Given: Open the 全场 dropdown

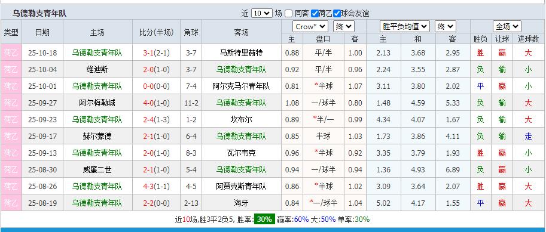Looking at the screenshot, I should tap(507, 26).
